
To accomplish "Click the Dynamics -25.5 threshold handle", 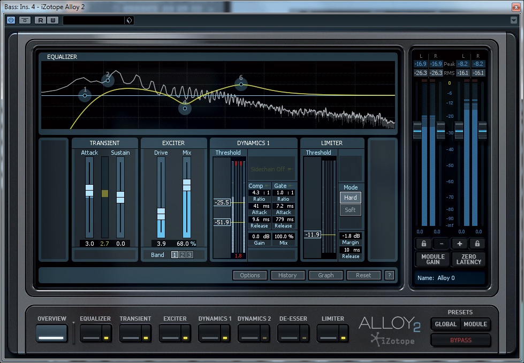I will tap(222, 202).
